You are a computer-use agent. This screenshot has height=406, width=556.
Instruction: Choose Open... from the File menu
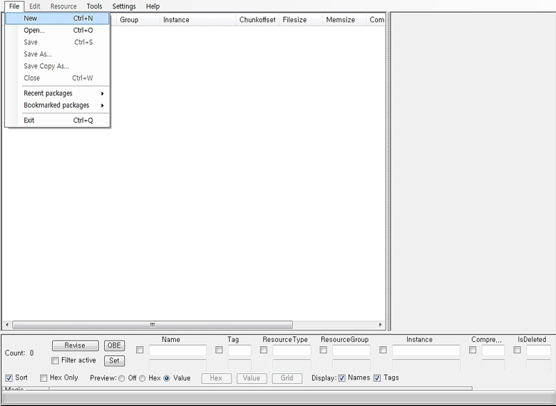pyautogui.click(x=58, y=30)
